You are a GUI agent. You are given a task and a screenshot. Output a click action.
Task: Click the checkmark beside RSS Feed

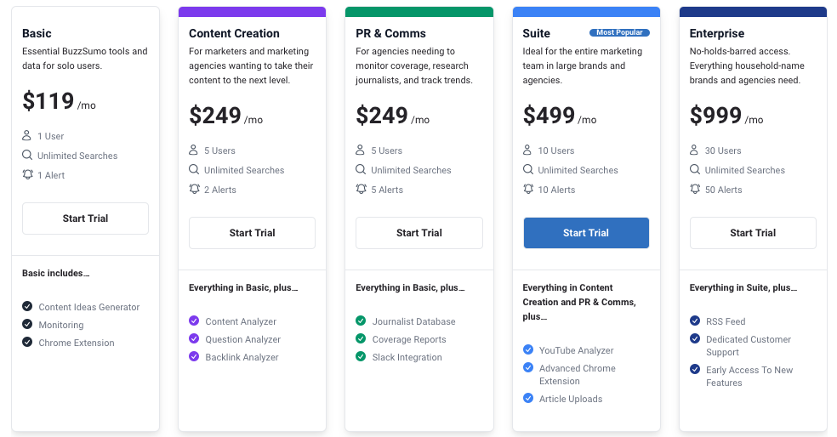pyautogui.click(x=695, y=321)
